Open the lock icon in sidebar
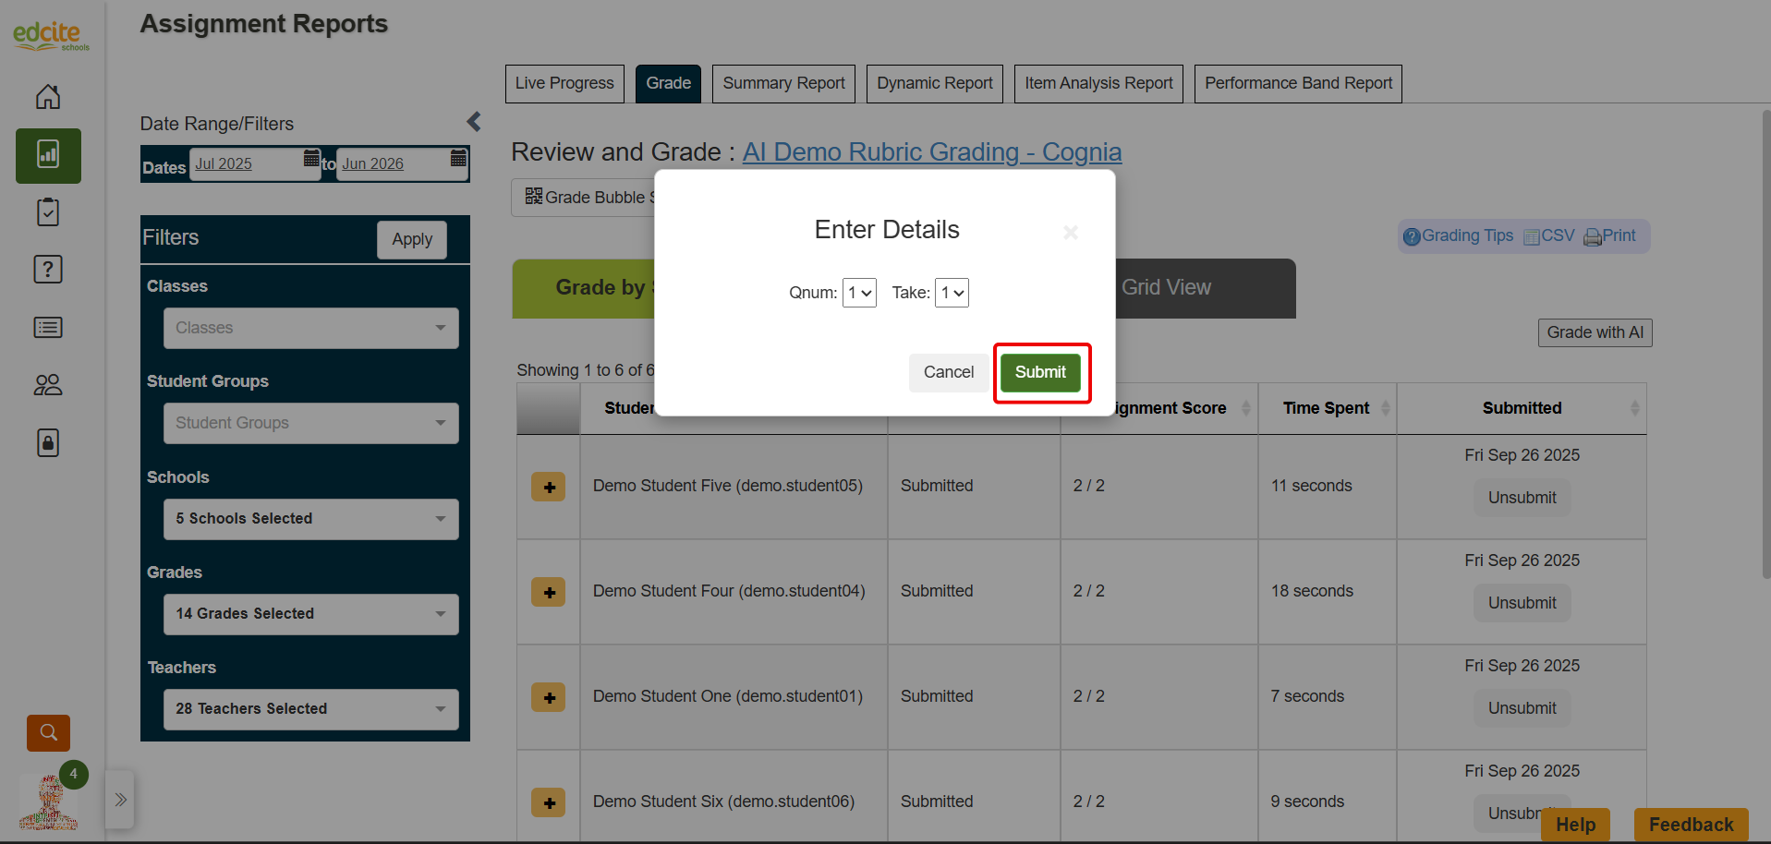Image resolution: width=1771 pixels, height=844 pixels. tap(48, 442)
